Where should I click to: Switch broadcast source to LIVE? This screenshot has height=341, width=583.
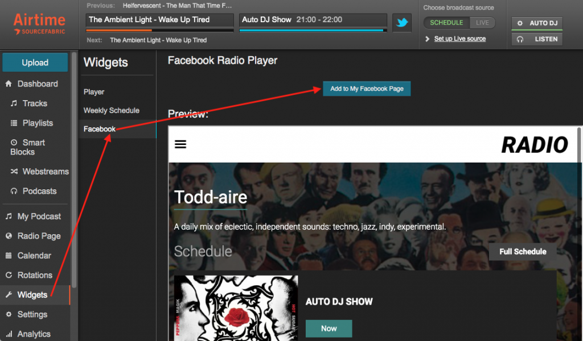[482, 23]
